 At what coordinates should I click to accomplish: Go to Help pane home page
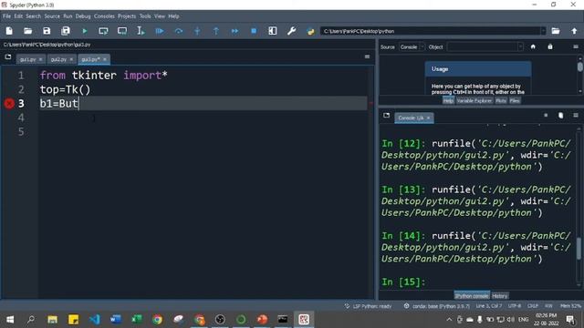(533, 46)
